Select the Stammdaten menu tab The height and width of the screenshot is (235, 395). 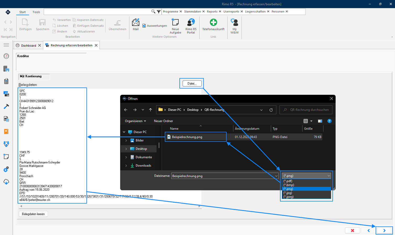(192, 12)
